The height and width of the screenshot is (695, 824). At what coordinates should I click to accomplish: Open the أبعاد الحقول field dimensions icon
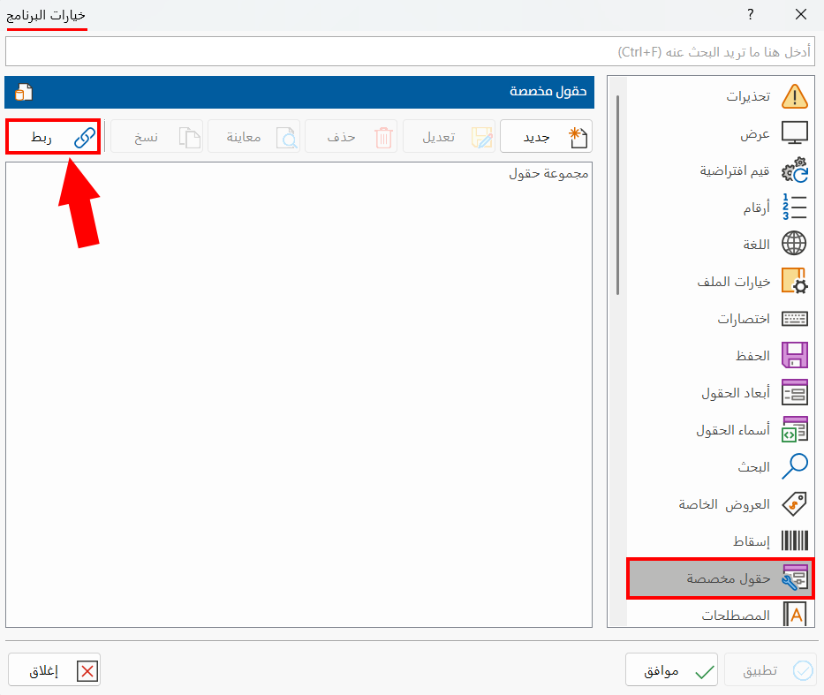(x=794, y=393)
